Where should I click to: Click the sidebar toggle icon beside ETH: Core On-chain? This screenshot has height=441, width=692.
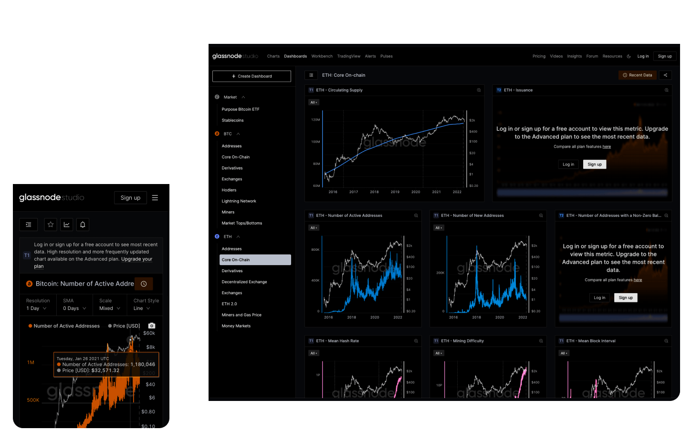click(x=311, y=75)
